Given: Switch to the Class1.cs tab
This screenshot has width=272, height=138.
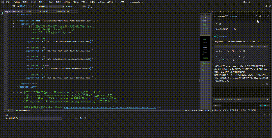Looking at the screenshot, I should tap(28, 12).
